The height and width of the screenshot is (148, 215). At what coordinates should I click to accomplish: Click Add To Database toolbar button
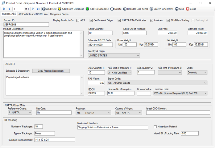pyautogui.click(x=97, y=9)
